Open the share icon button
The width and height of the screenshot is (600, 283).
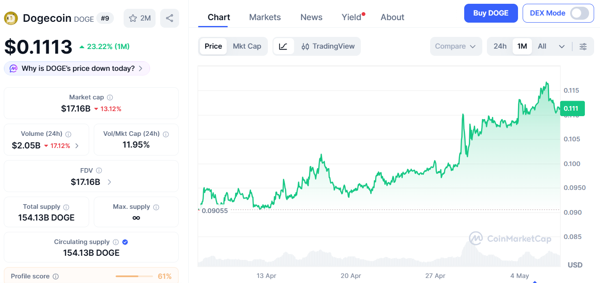tap(169, 18)
